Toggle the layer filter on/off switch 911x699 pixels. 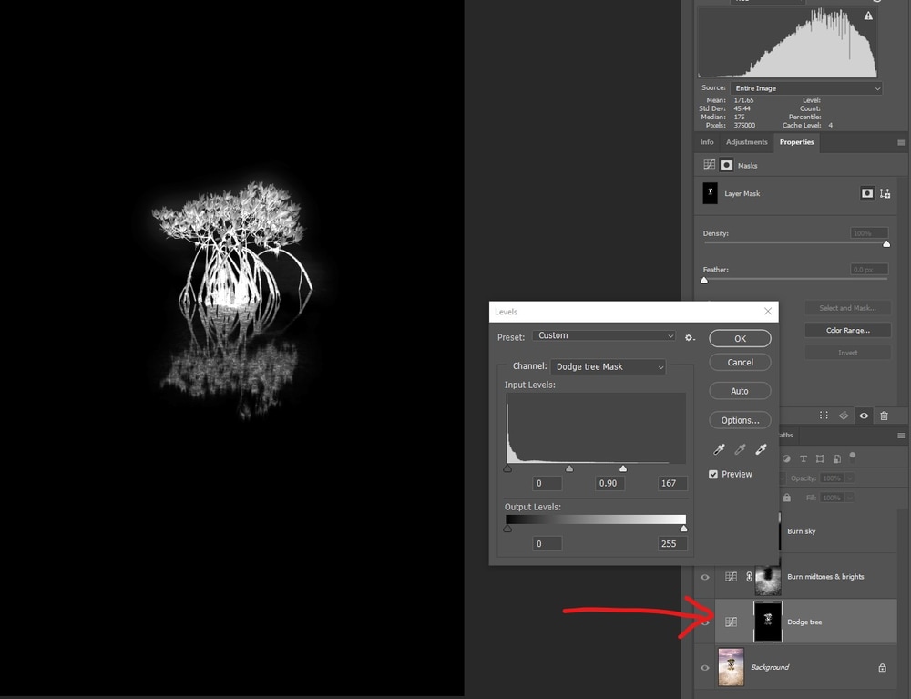(x=853, y=456)
